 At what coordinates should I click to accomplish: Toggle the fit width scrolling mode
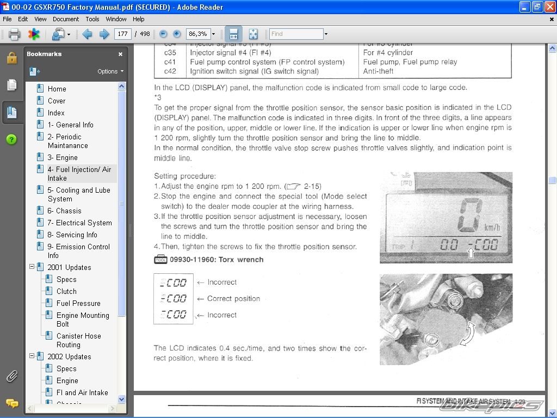(x=233, y=34)
